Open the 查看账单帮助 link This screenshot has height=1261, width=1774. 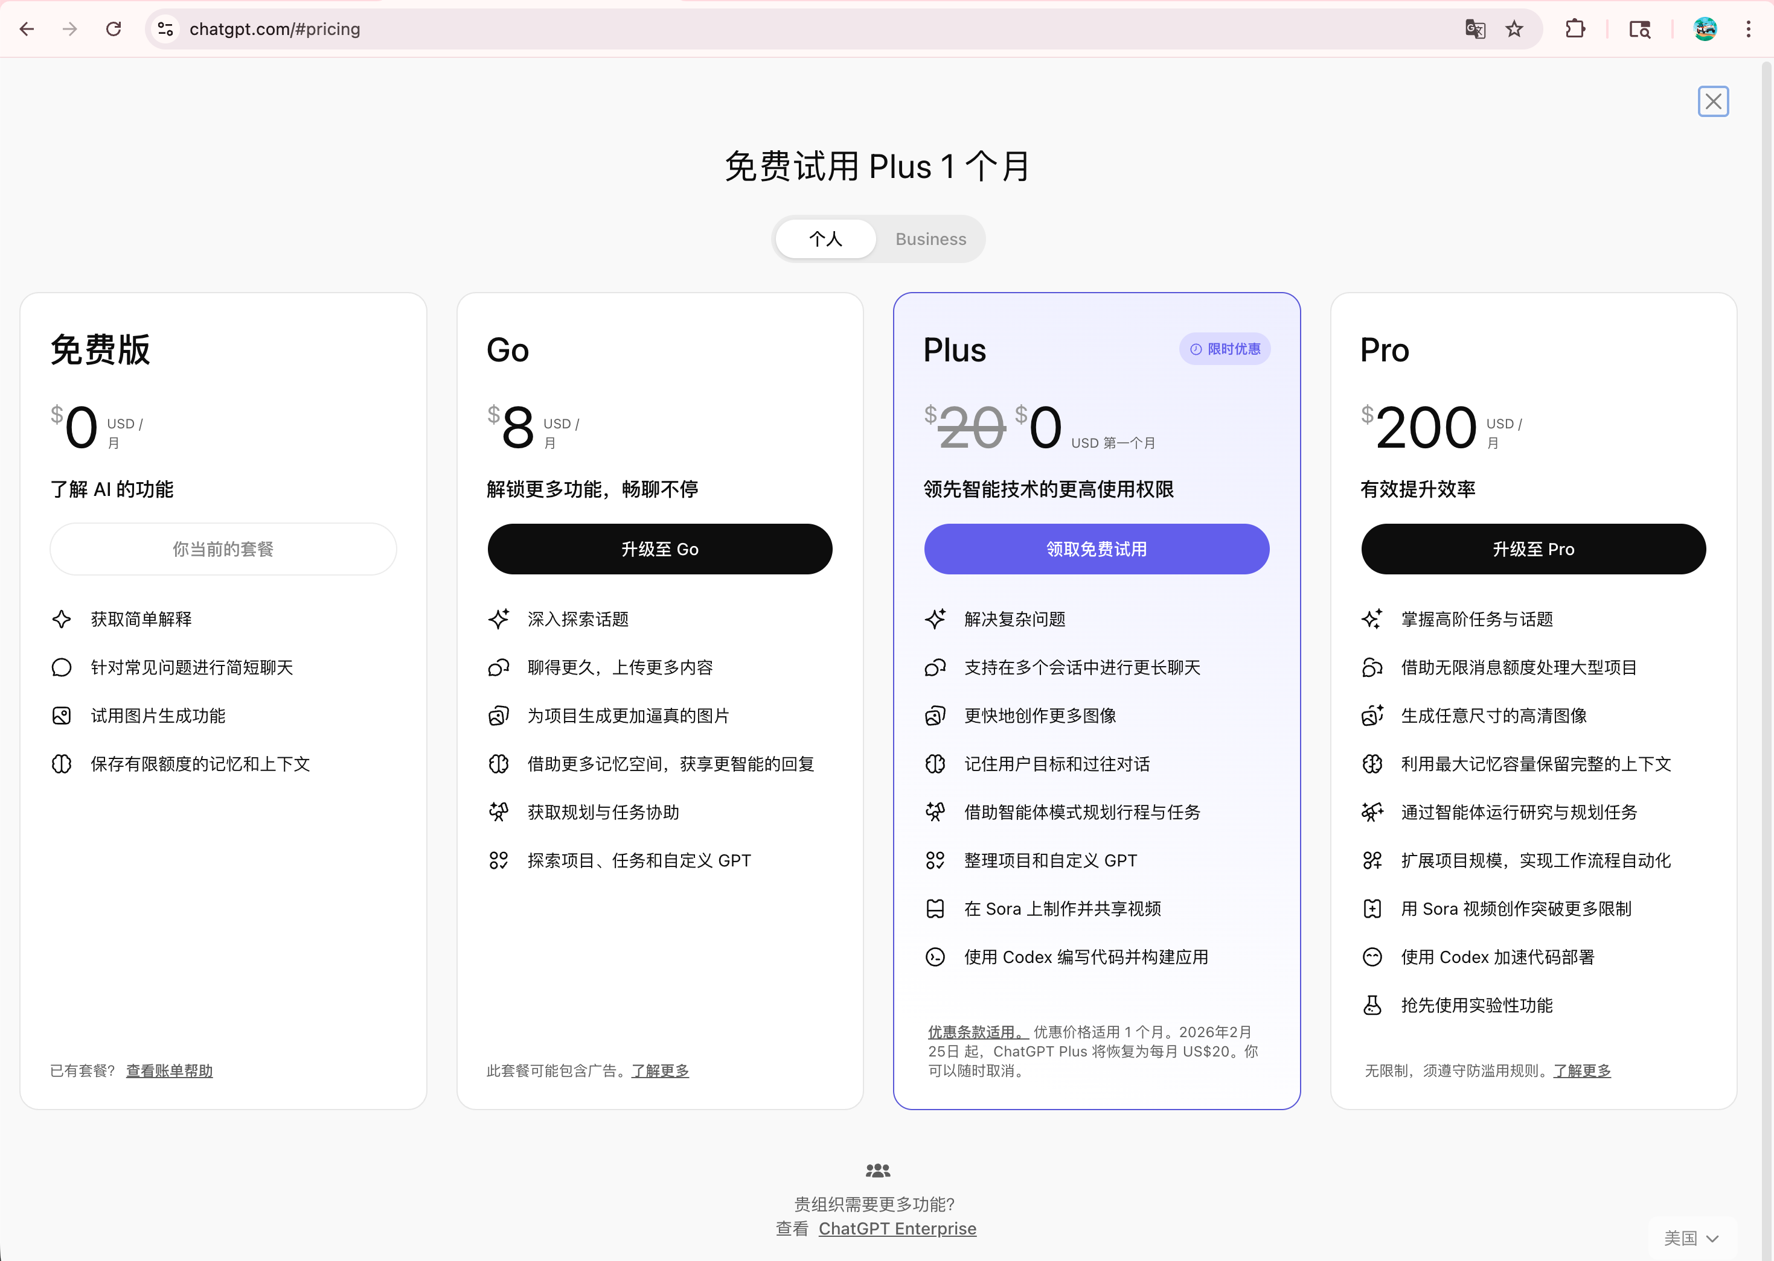170,1071
